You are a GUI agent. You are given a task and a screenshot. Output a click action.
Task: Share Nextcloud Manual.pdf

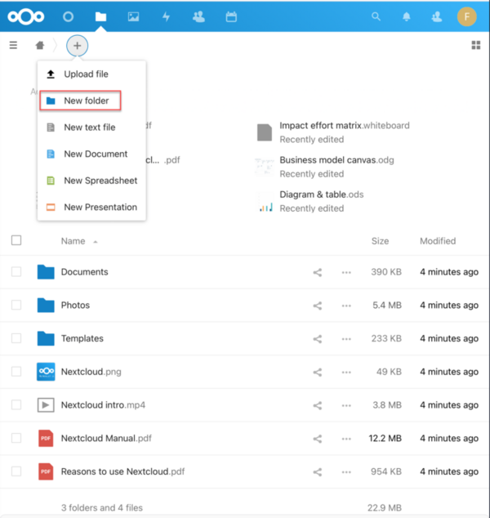tap(318, 439)
